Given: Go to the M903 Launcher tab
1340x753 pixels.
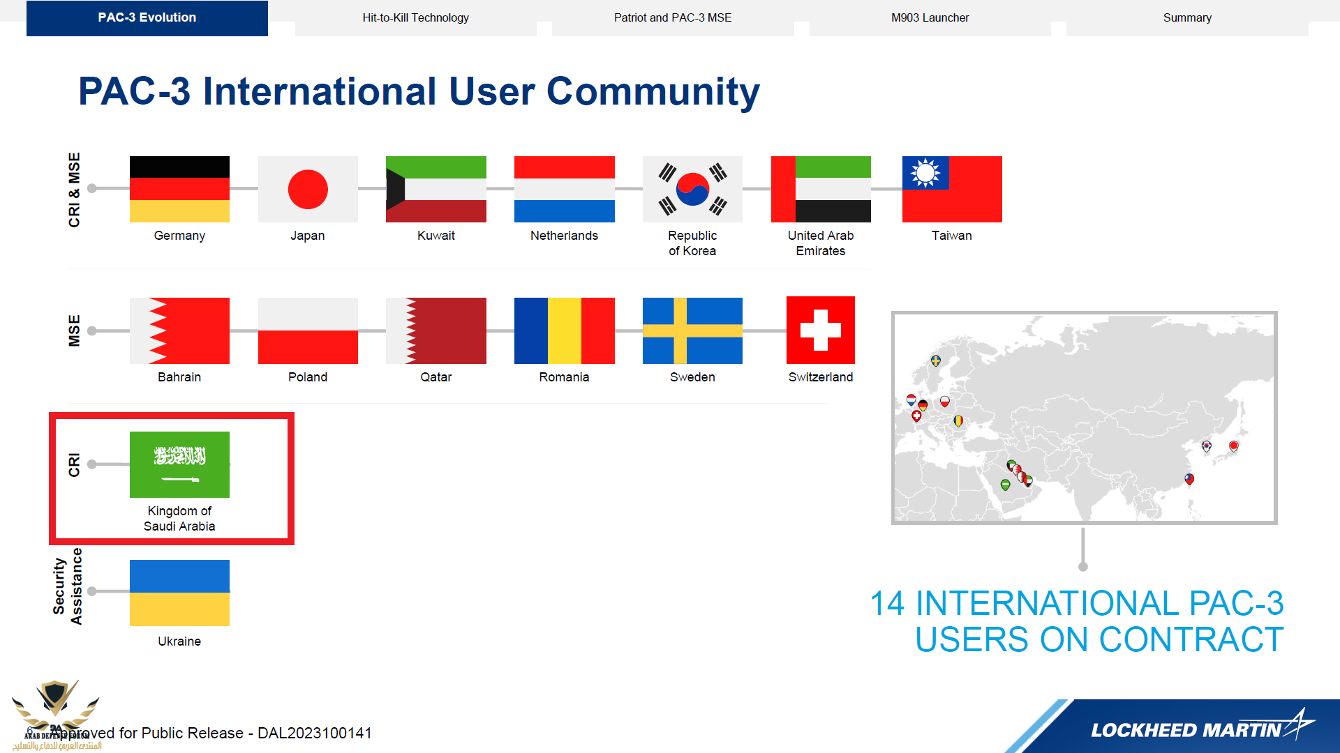Looking at the screenshot, I should [x=930, y=18].
